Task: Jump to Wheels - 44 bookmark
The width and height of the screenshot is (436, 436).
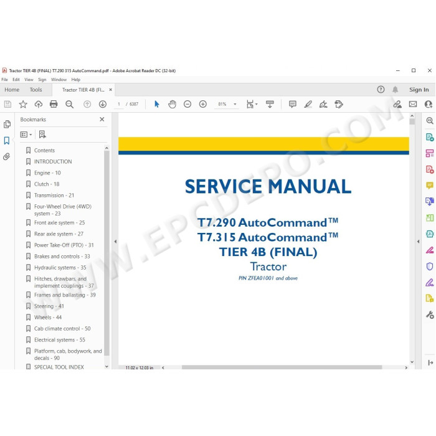Action: click(x=48, y=317)
